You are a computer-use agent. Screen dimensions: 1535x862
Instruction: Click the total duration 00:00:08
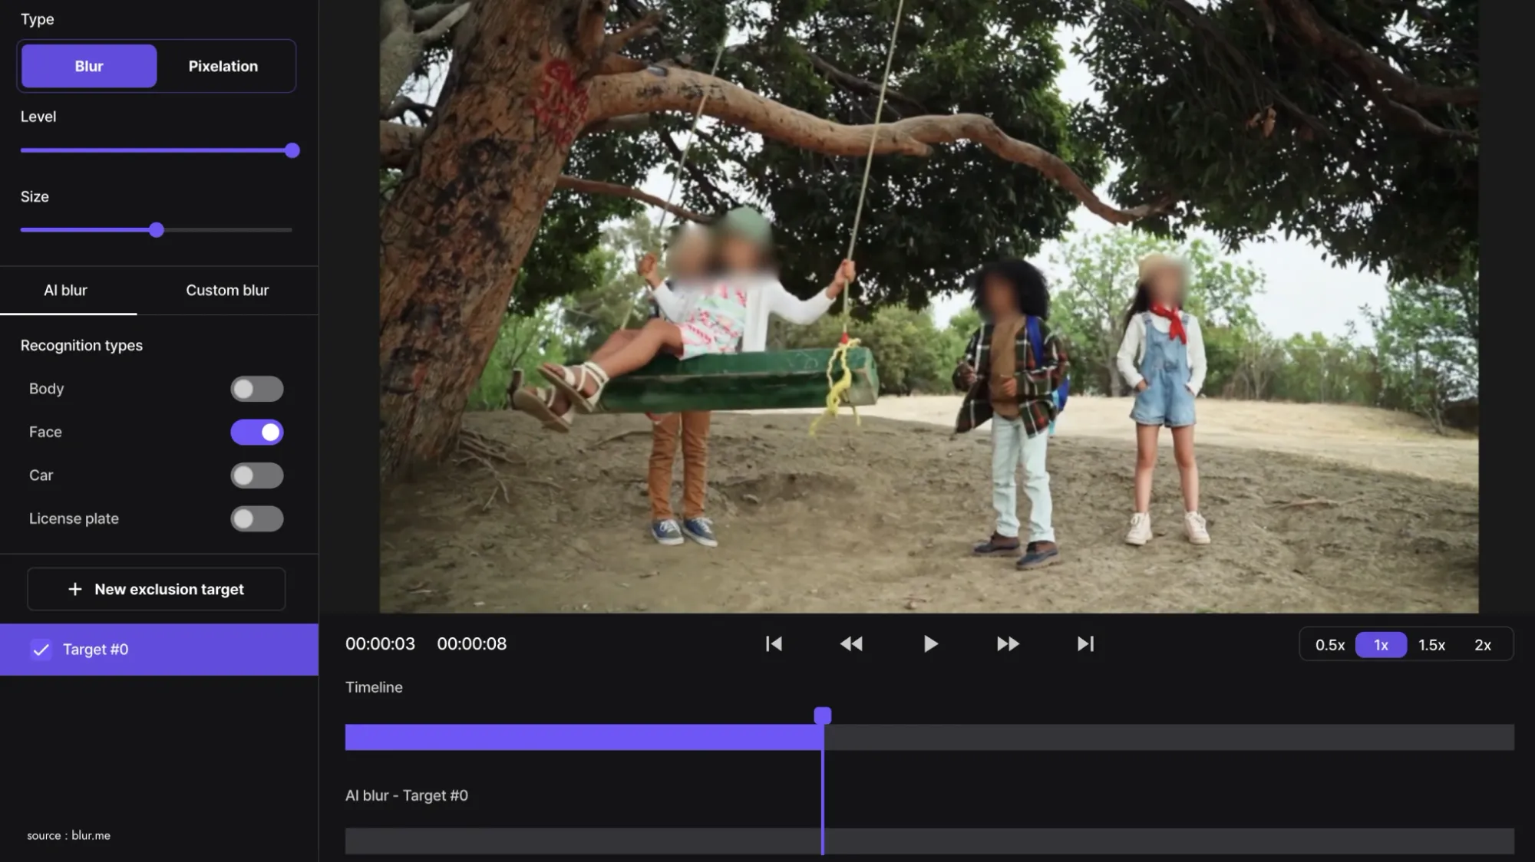[472, 644]
